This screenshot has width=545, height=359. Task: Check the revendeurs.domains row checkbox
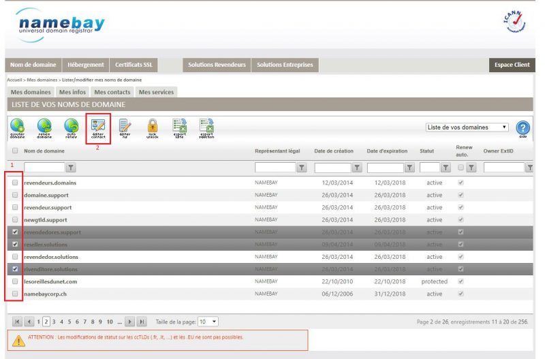click(15, 183)
